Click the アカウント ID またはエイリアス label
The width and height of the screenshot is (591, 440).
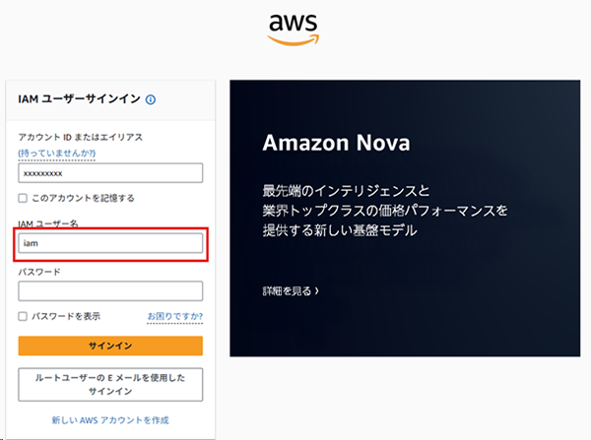coord(81,137)
